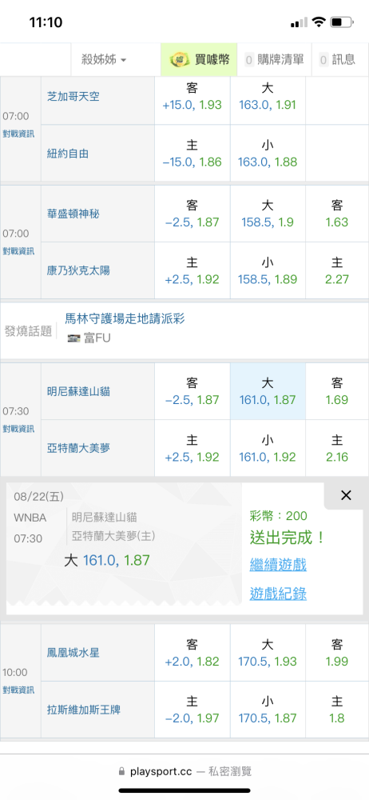The width and height of the screenshot is (369, 800).
Task: Pick 主 1.8 moneyline for 拉斯維加斯王牌
Action: (x=337, y=710)
